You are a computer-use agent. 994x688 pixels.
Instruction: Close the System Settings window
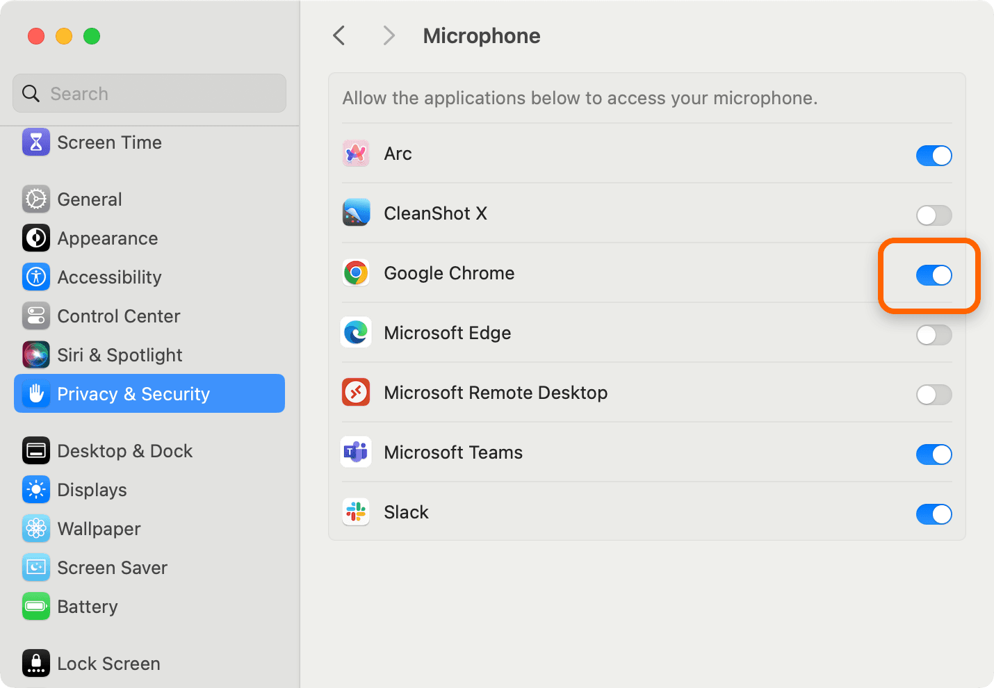tap(36, 36)
